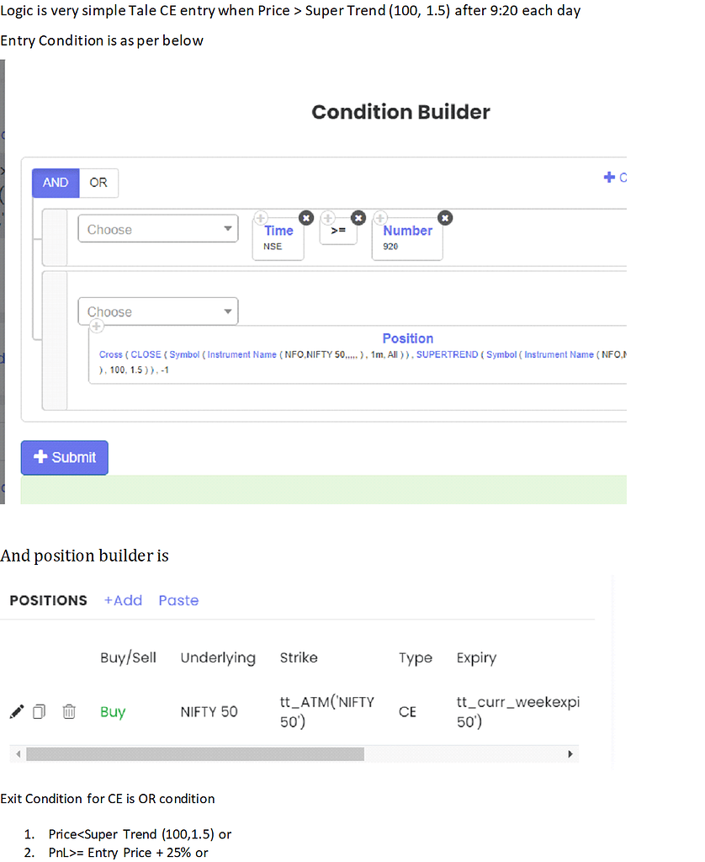Delete the NIFTY 50 position with trash icon
705x862 pixels.
click(69, 712)
